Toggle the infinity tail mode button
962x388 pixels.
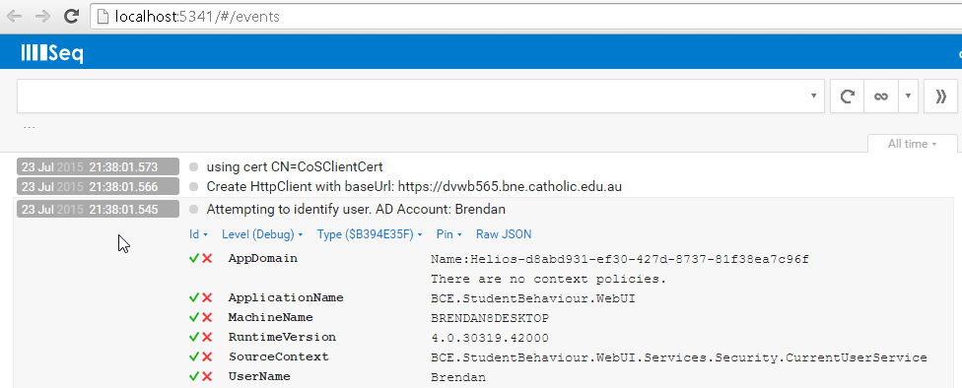[x=881, y=97]
